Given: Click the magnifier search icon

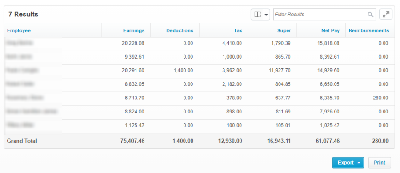Looking at the screenshot, I should (370, 15).
